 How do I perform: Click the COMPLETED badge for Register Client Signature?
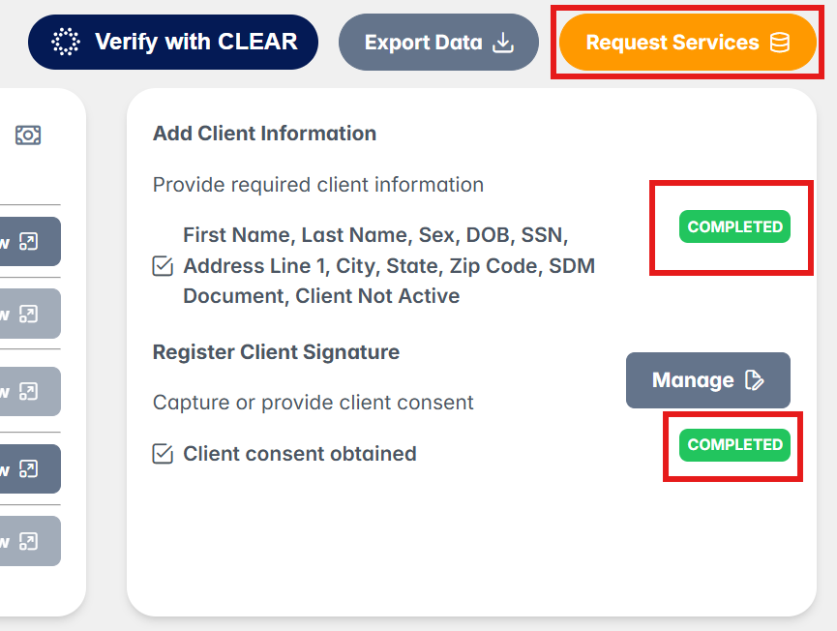click(x=734, y=444)
